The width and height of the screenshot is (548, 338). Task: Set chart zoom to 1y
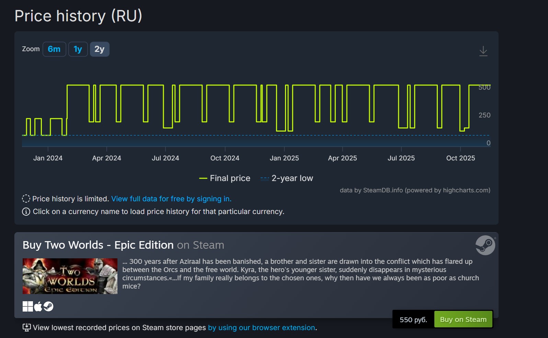click(78, 49)
